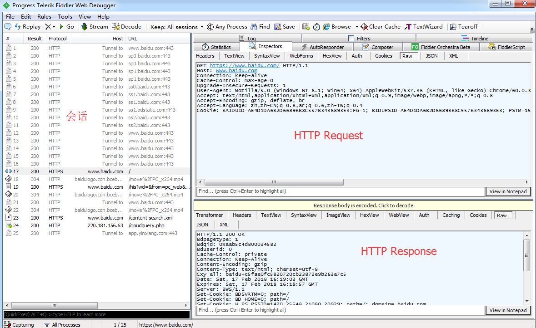Click request View in Notepad button

508,191
